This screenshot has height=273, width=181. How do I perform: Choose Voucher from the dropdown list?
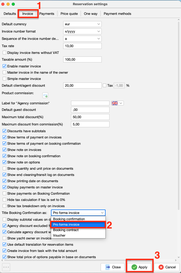(78, 235)
